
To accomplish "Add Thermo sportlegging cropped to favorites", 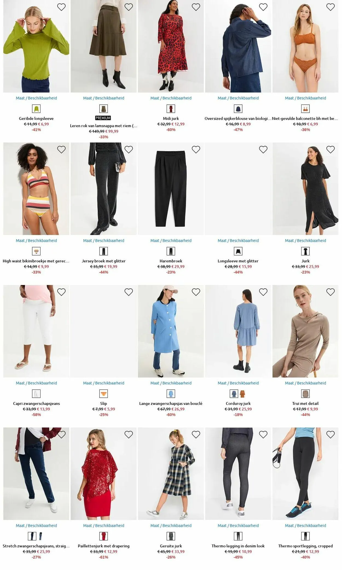I will (x=331, y=434).
